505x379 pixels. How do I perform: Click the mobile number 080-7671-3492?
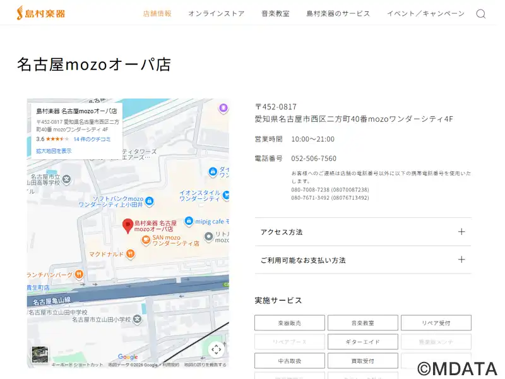click(x=330, y=198)
